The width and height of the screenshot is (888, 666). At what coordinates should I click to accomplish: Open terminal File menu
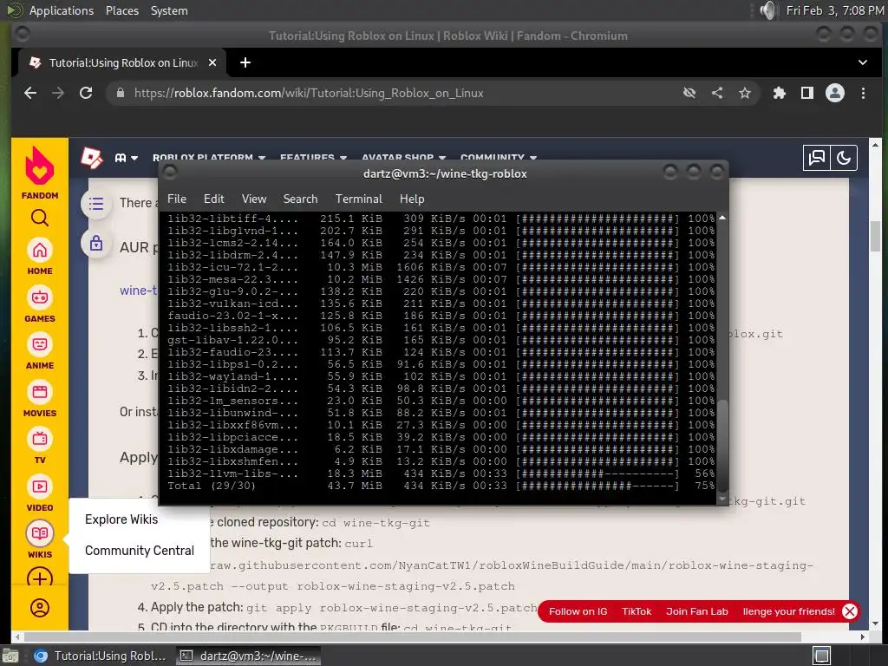177,199
